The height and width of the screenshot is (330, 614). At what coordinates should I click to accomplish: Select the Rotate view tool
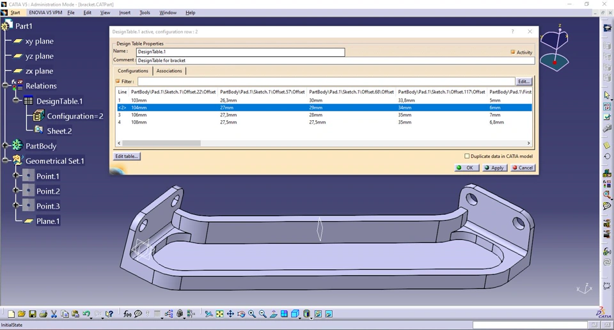(241, 314)
